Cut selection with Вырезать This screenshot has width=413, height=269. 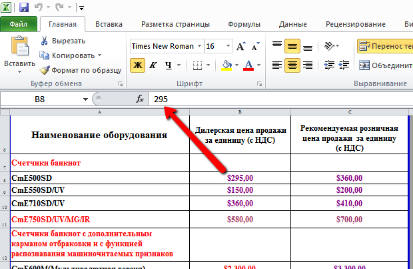point(63,41)
